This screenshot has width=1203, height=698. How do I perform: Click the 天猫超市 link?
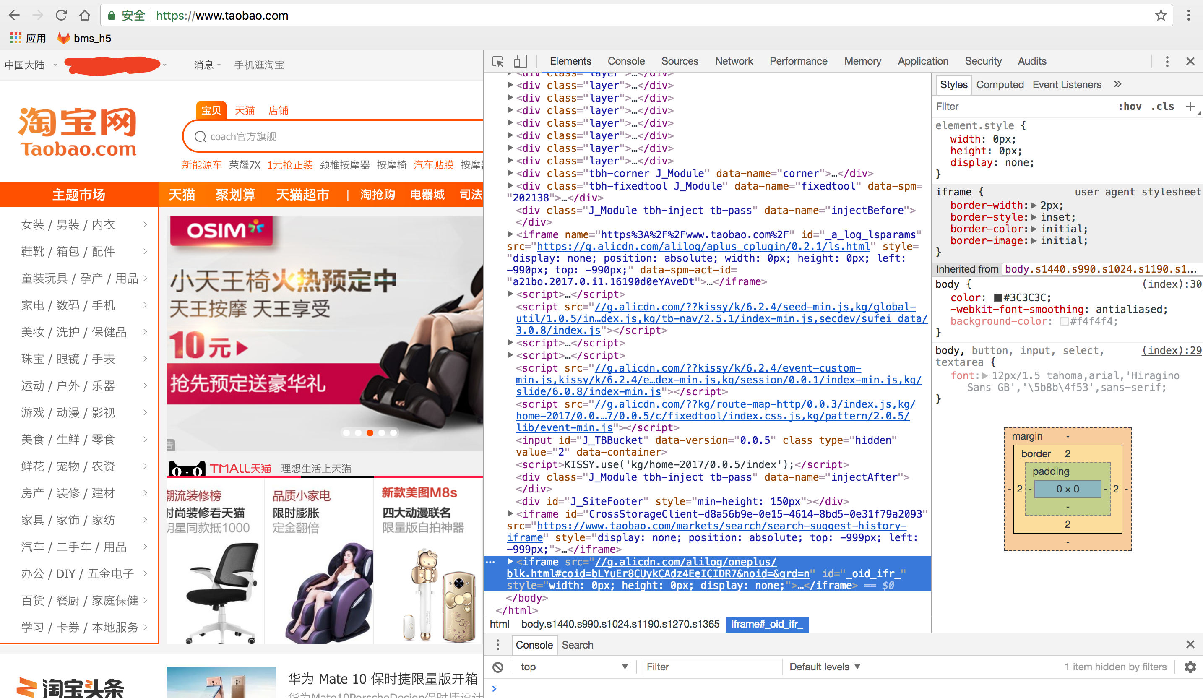pyautogui.click(x=302, y=195)
